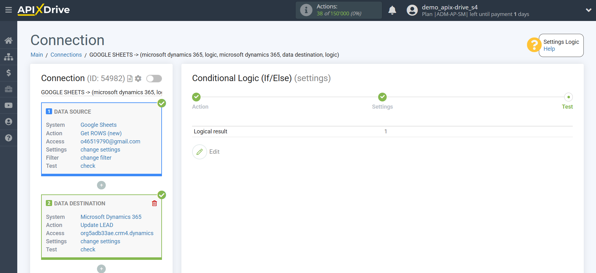Click the yellow question mark help icon
This screenshot has width=596, height=273.
[x=534, y=45]
